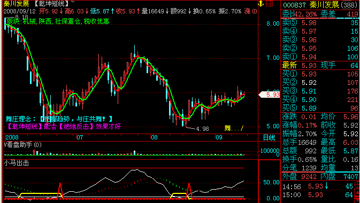Click the 日线 period selector
This screenshot has width=360, height=203.
pyautogui.click(x=269, y=138)
